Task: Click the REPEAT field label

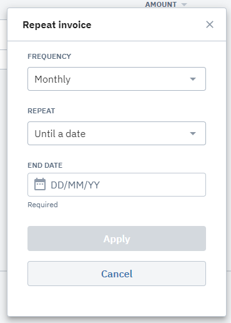Action: (x=41, y=111)
